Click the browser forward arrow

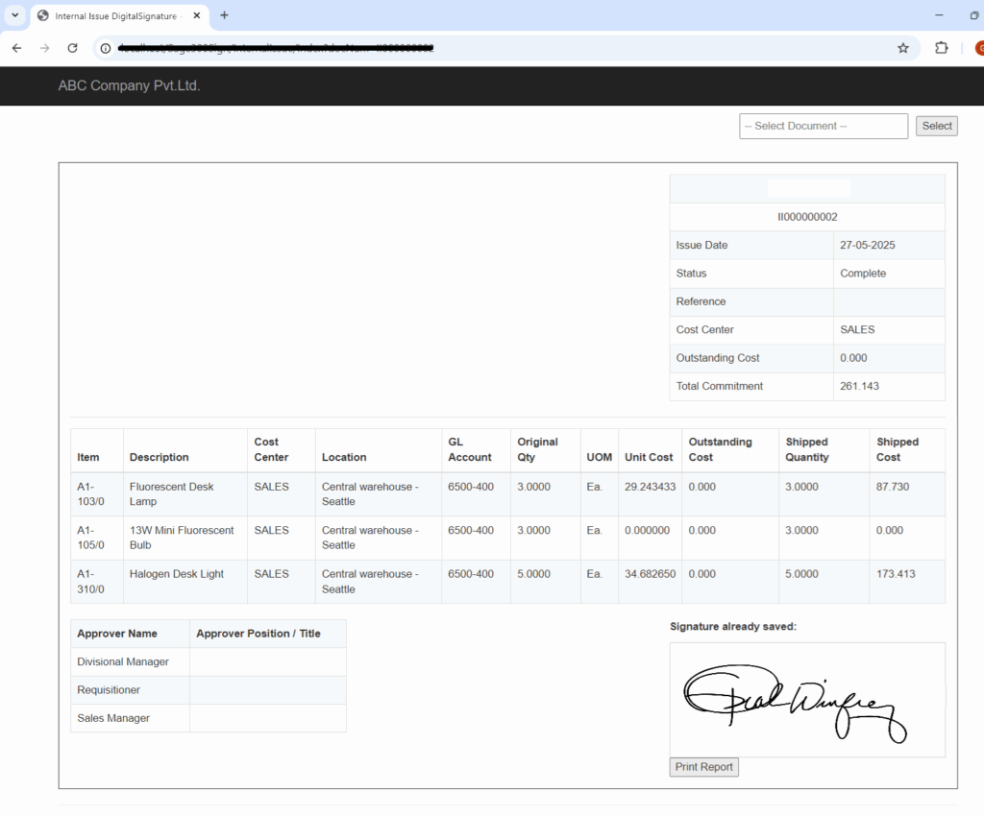pyautogui.click(x=44, y=48)
